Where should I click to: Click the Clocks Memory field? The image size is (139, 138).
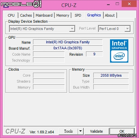pos(49,87)
